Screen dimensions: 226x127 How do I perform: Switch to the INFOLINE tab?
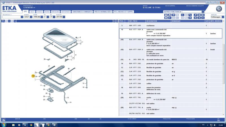(x=55, y=12)
